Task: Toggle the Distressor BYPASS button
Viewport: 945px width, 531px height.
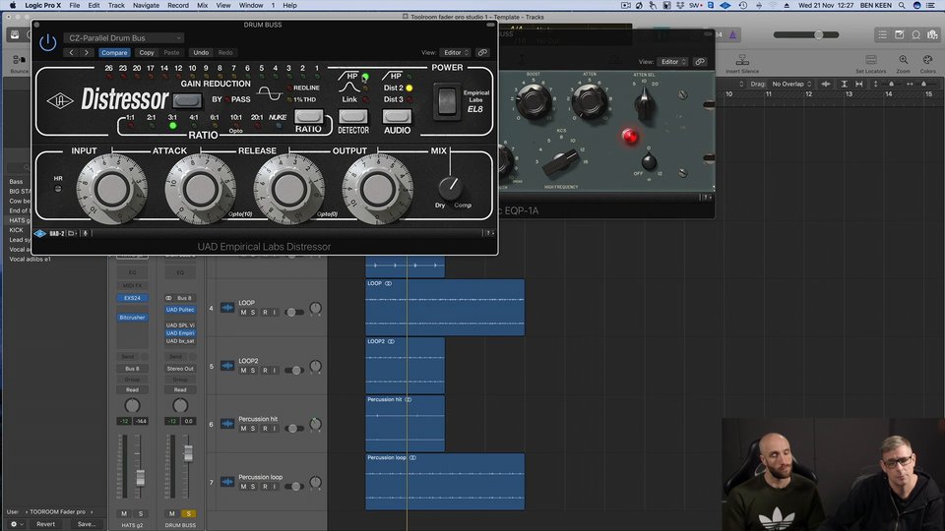Action: pyautogui.click(x=187, y=100)
